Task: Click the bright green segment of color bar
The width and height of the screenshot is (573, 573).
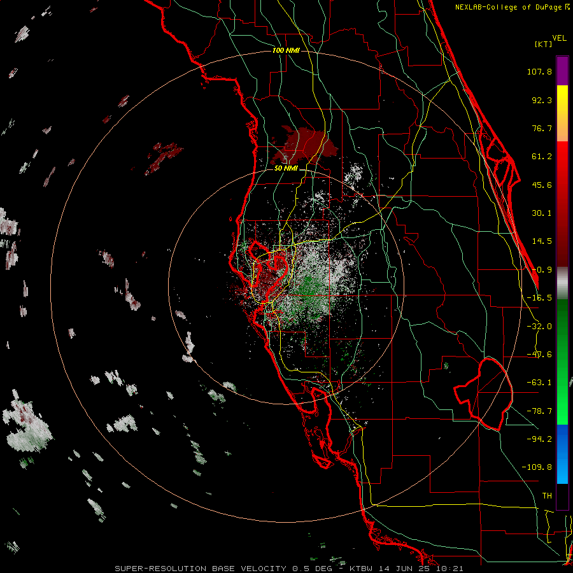Action: (562, 362)
